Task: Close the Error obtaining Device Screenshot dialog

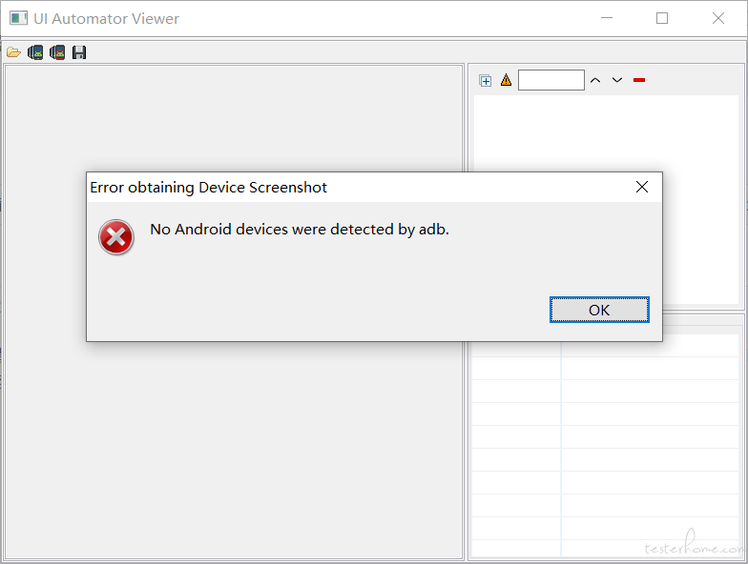Action: (642, 187)
